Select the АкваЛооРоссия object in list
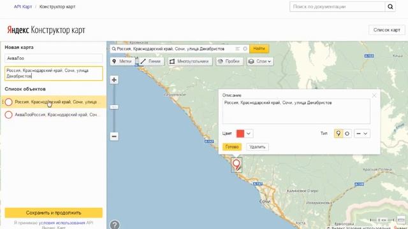The height and width of the screenshot is (229, 408). [x=54, y=114]
